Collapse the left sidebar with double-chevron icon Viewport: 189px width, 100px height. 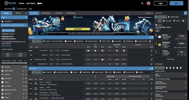click(26, 13)
